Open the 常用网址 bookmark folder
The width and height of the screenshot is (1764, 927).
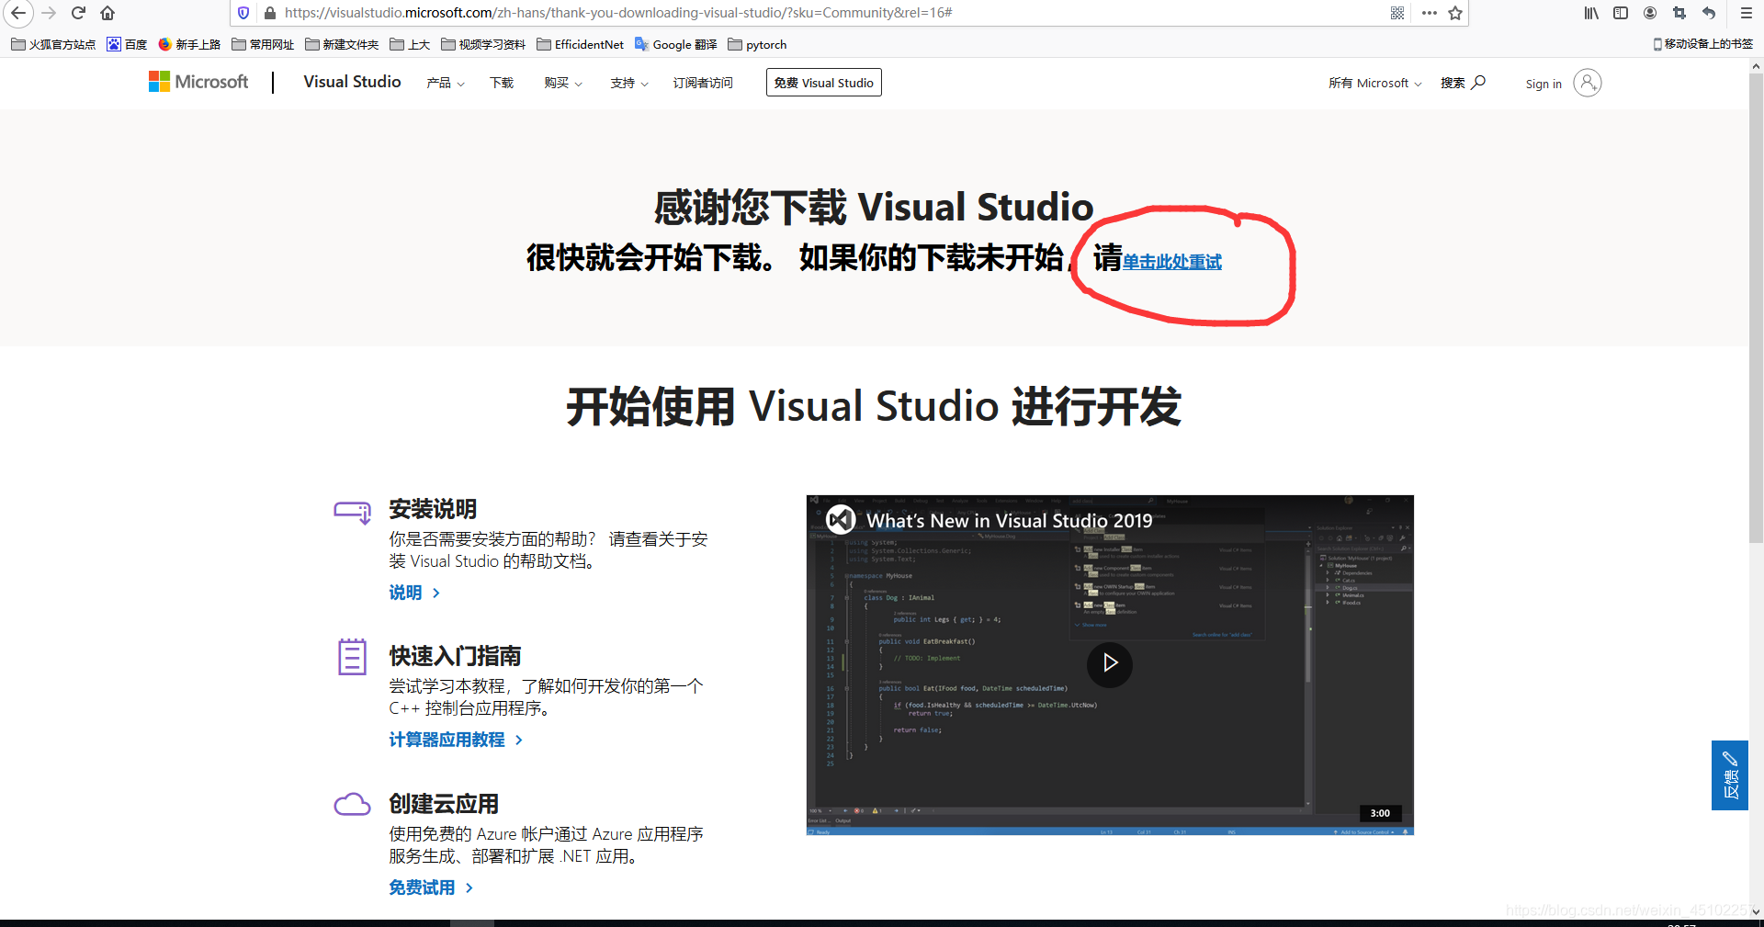coord(263,44)
